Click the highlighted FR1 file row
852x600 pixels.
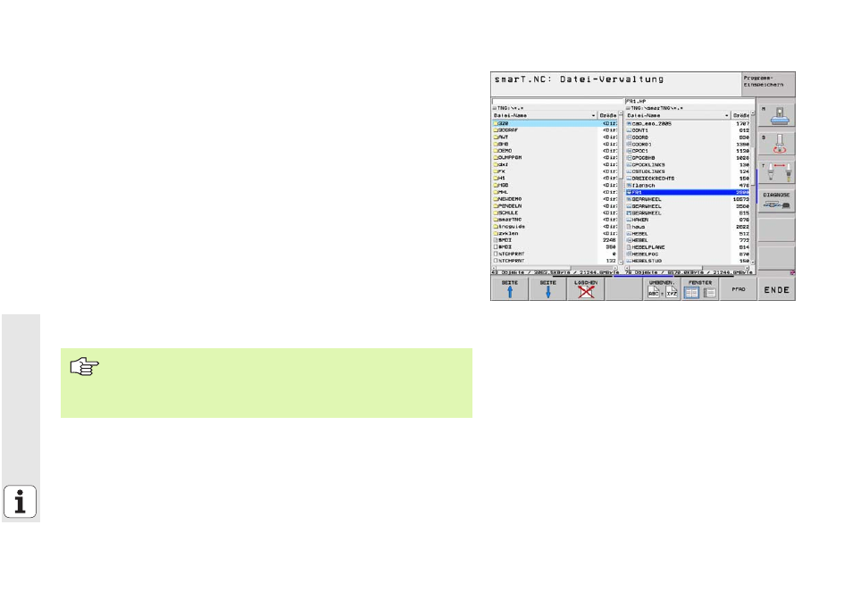click(x=688, y=192)
